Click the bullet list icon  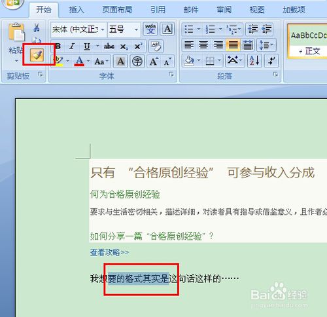click(189, 29)
